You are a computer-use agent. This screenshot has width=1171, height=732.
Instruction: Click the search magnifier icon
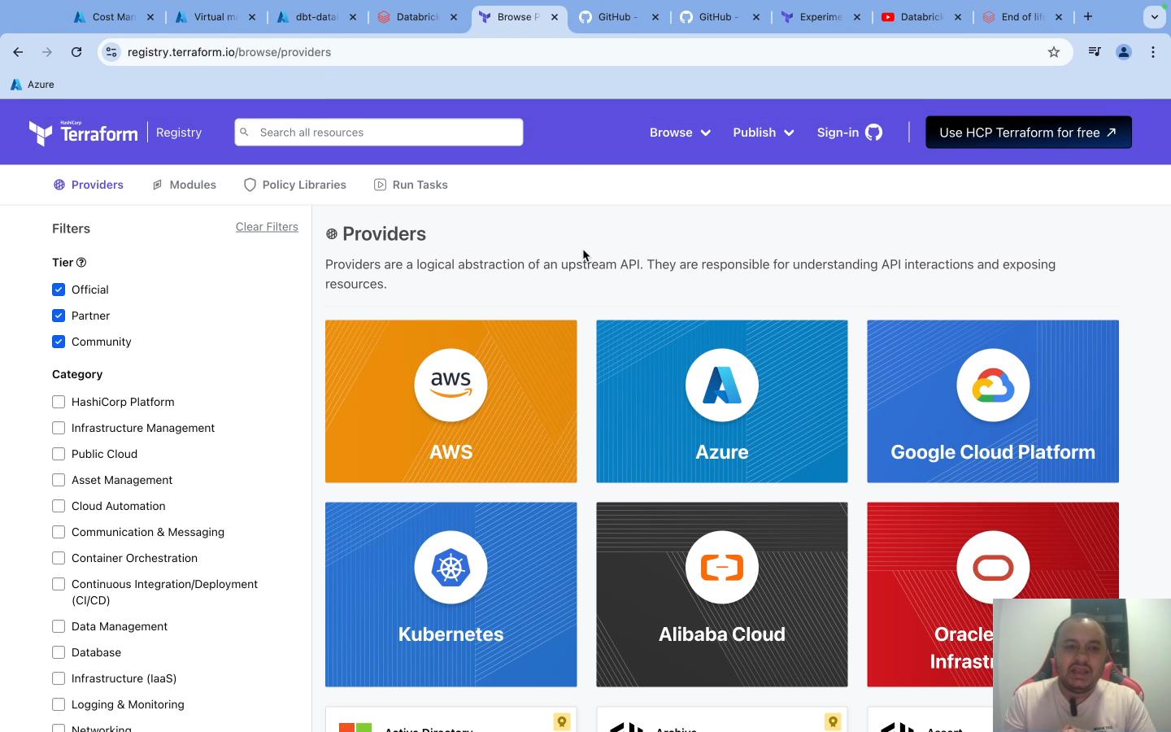pyautogui.click(x=244, y=132)
